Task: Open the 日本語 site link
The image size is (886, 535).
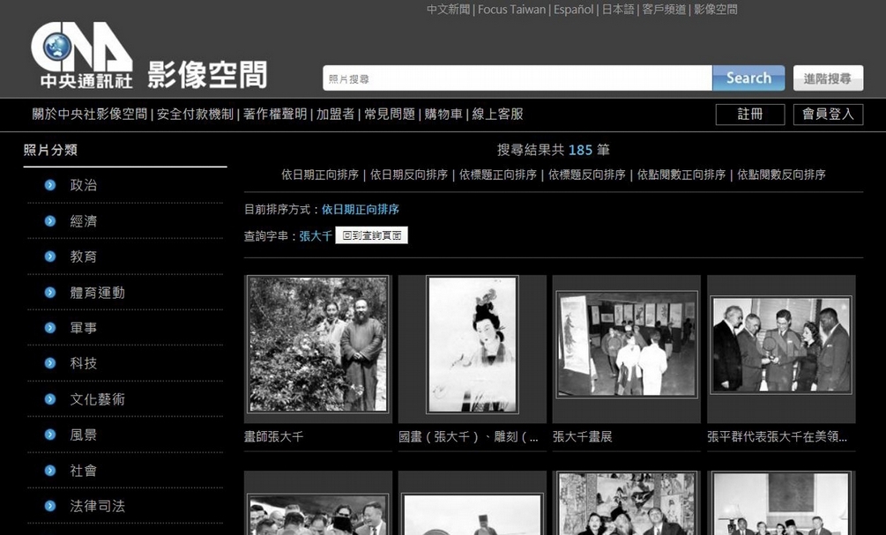Action: click(618, 10)
